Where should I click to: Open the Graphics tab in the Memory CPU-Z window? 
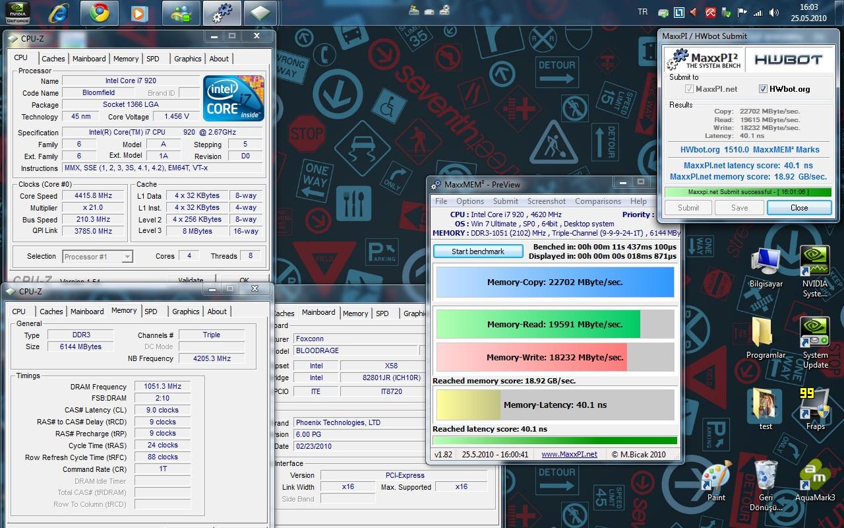point(186,312)
